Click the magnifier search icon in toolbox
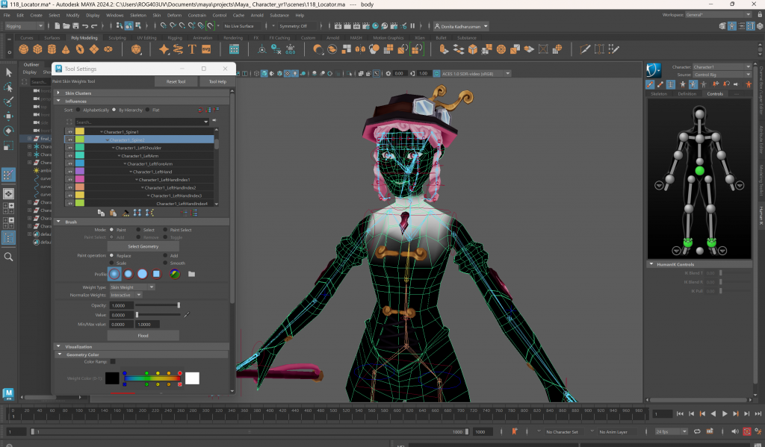This screenshot has height=447, width=765. tap(8, 257)
